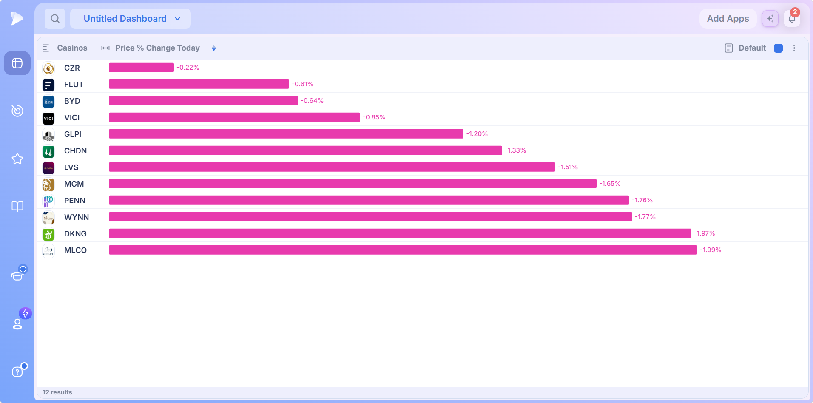Click the Add Apps button

coord(728,19)
